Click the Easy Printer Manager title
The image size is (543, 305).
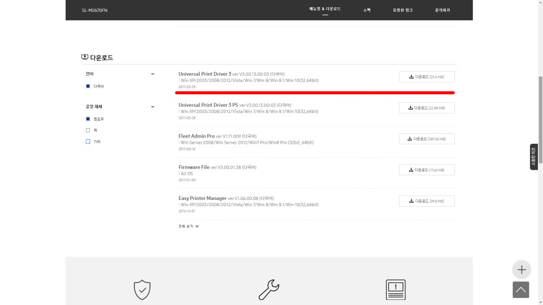tap(202, 198)
